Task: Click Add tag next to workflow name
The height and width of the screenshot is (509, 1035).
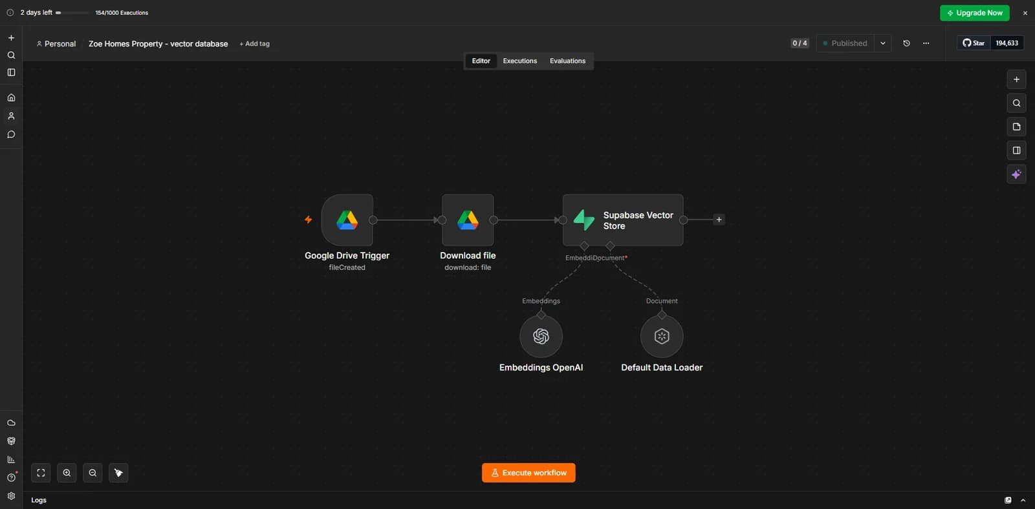Action: [254, 44]
